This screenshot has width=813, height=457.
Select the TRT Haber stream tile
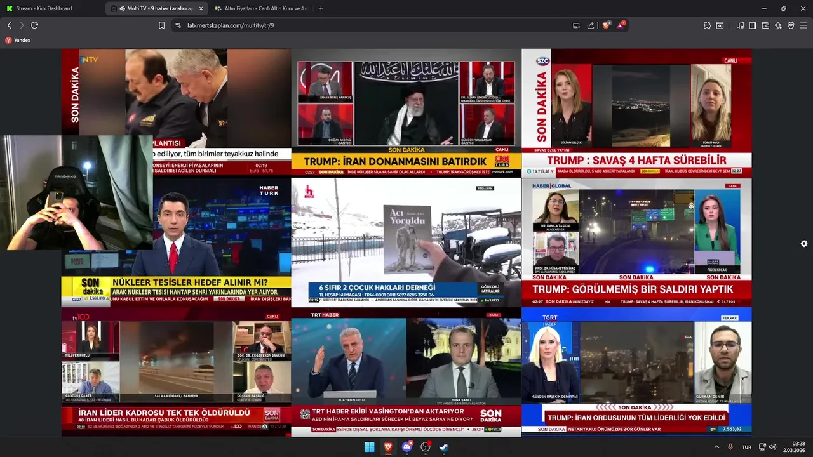(406, 372)
